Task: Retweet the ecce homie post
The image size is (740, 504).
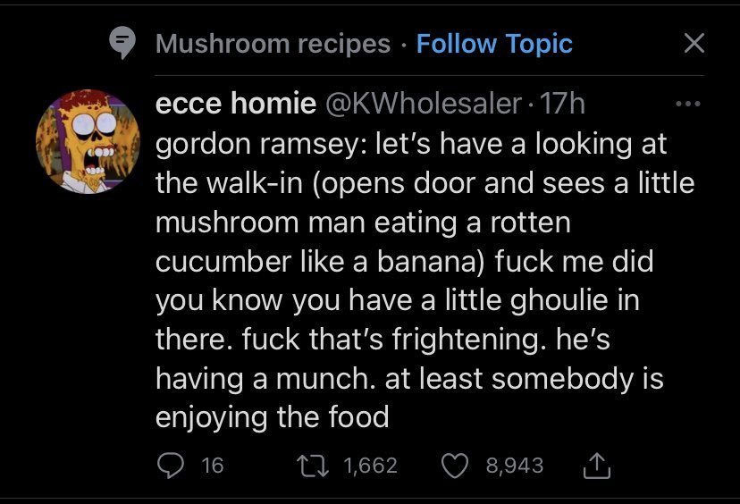Action: [313, 466]
